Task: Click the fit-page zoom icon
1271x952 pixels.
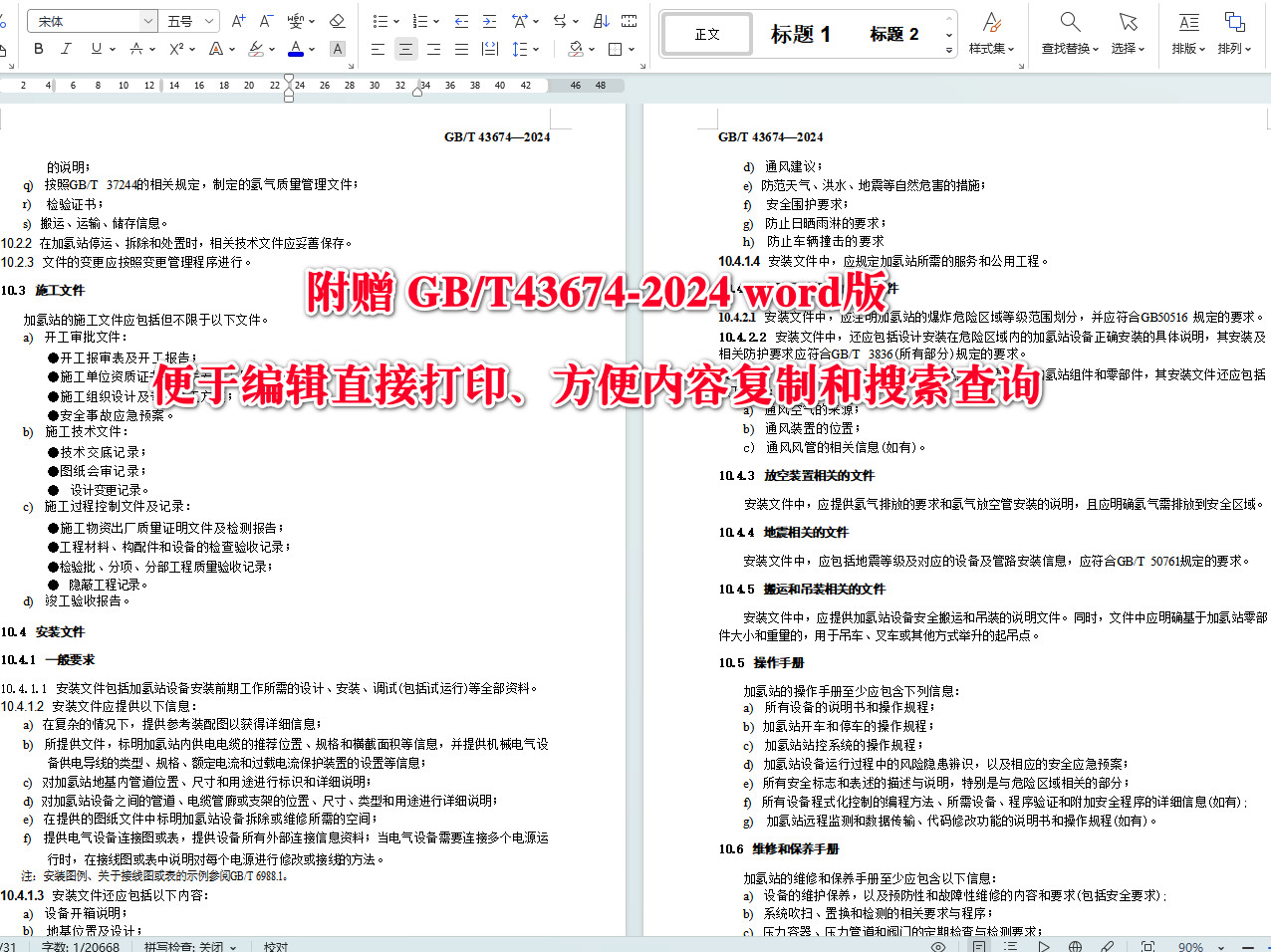Action: 1147,946
